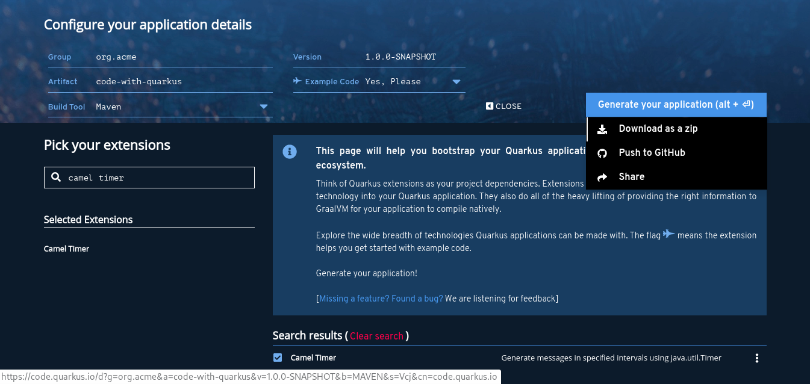This screenshot has height=384, width=810.
Task: Click the plane icon beside Example Code
Action: (x=298, y=81)
